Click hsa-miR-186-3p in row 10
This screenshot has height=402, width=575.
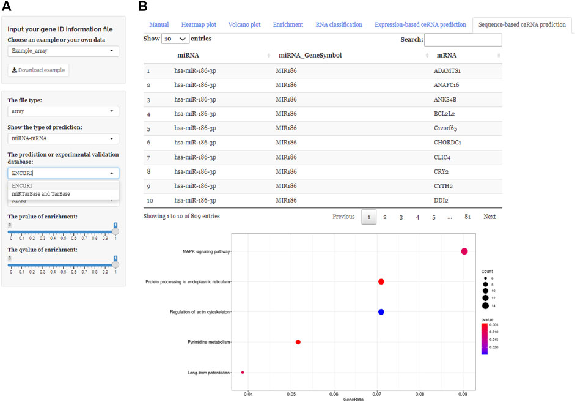(195, 201)
